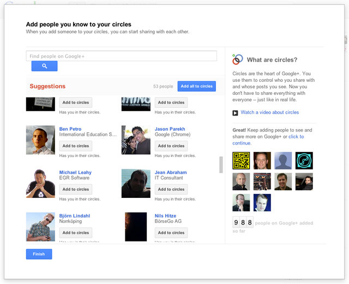The image size is (349, 284).
Task: Select the teal circular logo avatar
Action: pyautogui.click(x=304, y=160)
